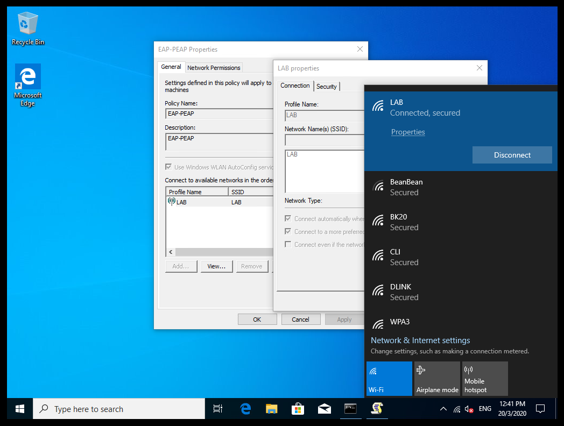Click the SSID column header

(x=251, y=191)
